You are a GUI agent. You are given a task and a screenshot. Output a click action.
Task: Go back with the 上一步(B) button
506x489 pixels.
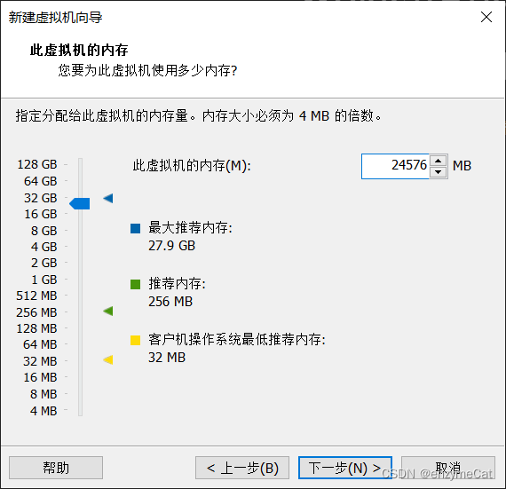tap(242, 468)
